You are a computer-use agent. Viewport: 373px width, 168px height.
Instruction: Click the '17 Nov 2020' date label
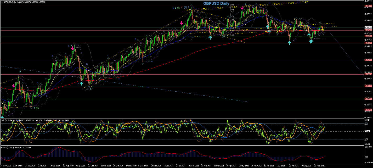131,166
